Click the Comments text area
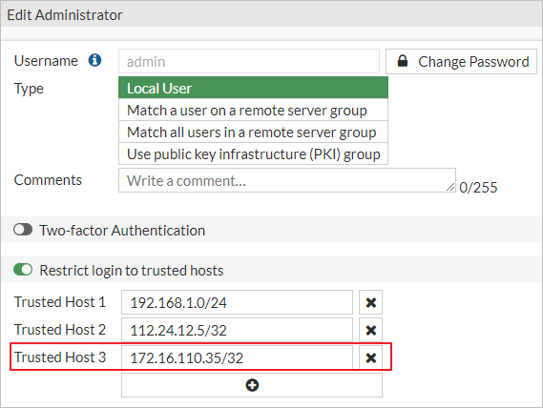 coord(287,180)
